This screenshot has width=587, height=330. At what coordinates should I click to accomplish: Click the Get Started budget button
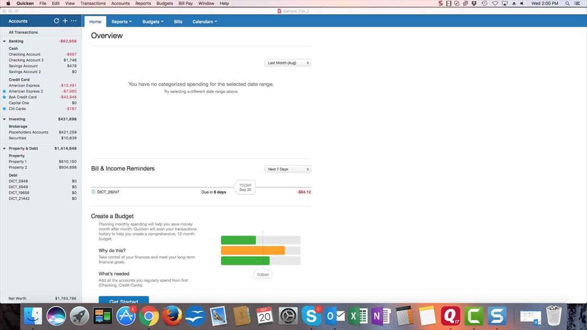click(x=123, y=301)
